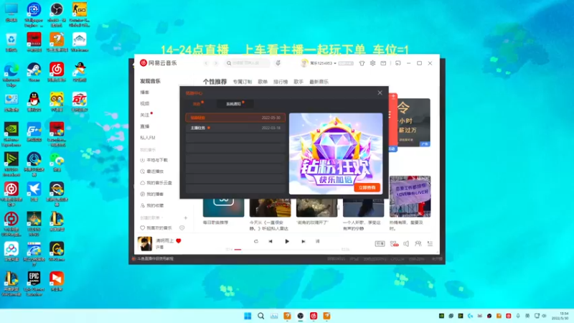Open 我喜欢的音乐 playlist

coord(156,228)
